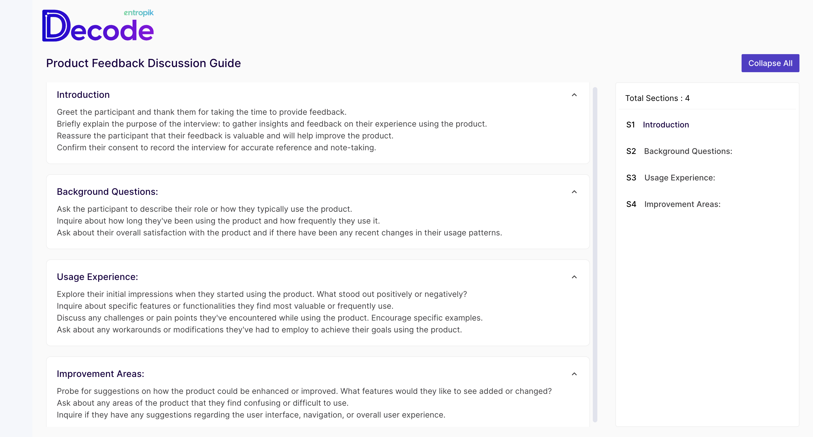
Task: Collapse the Improvement Areas section chevron
Action: (x=574, y=374)
